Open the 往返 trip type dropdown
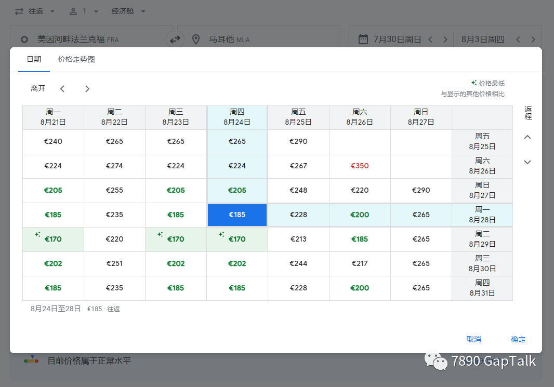 tap(35, 11)
